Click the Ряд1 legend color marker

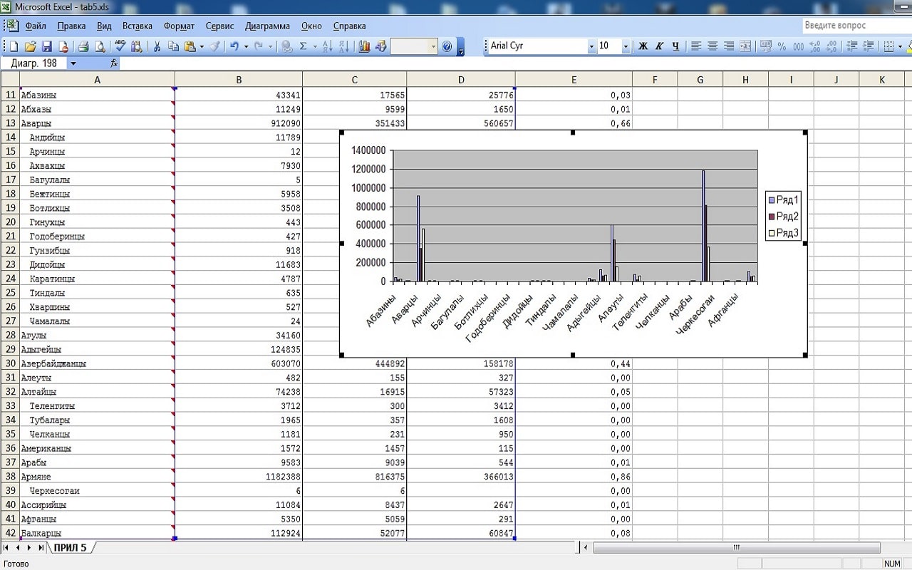(x=772, y=200)
